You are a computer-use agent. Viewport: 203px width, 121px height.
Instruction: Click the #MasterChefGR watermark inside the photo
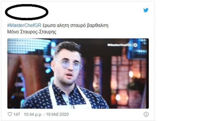pyautogui.click(x=119, y=45)
